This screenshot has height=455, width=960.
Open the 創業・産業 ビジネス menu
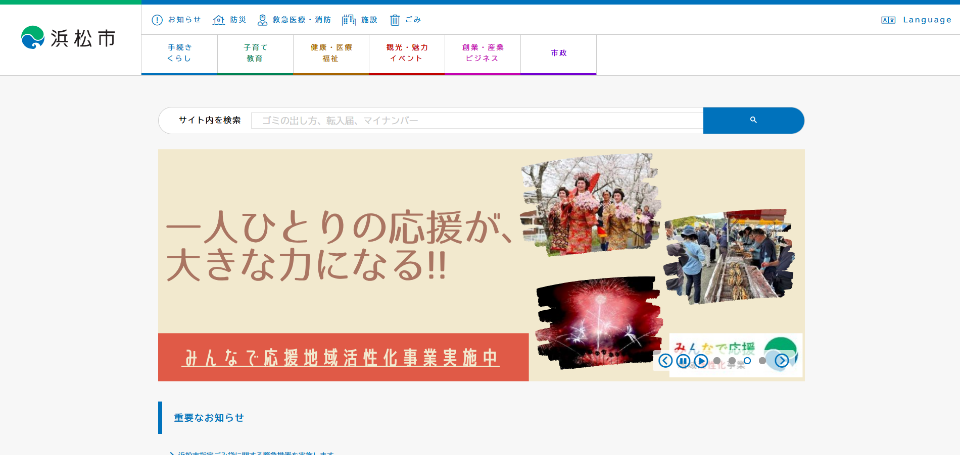[x=483, y=54]
